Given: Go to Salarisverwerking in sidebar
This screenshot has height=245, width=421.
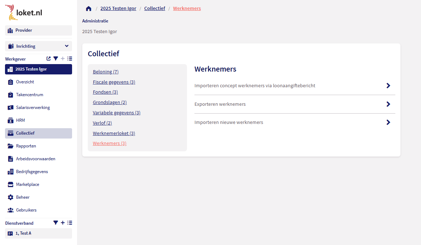Looking at the screenshot, I should tap(33, 108).
